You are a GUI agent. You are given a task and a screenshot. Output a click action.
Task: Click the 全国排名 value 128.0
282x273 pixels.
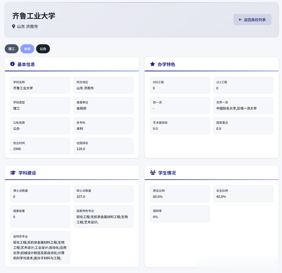click(81, 149)
